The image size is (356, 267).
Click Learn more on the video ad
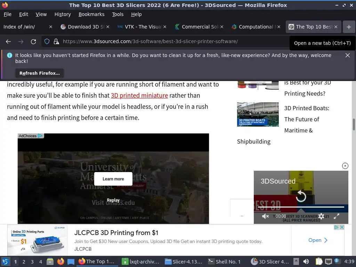[x=113, y=179]
